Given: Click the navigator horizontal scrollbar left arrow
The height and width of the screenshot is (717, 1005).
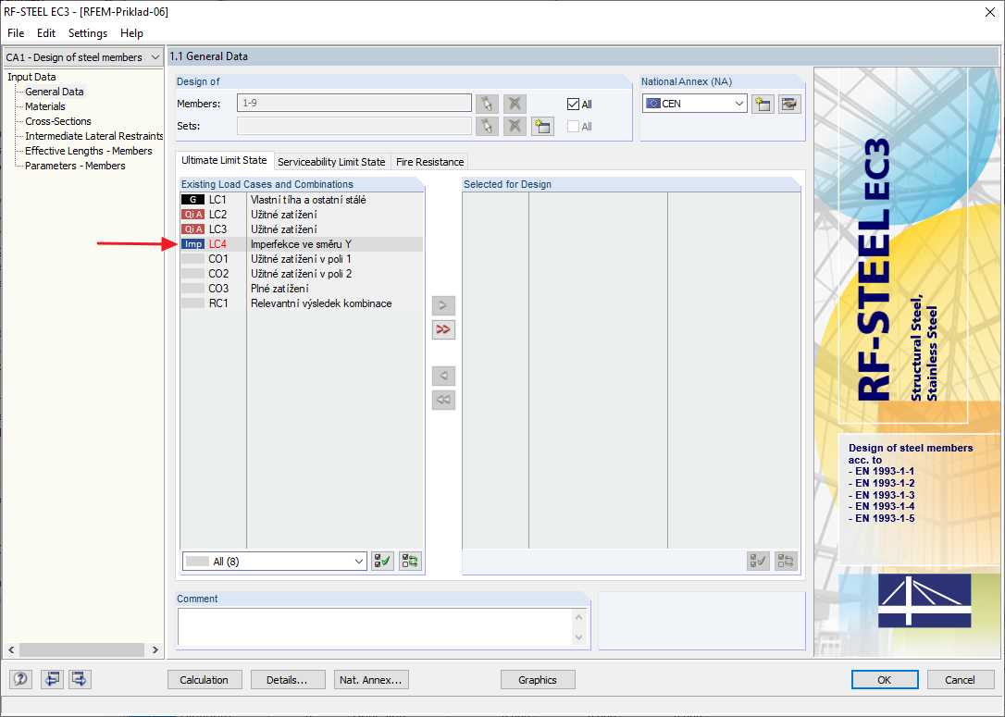Looking at the screenshot, I should point(11,649).
